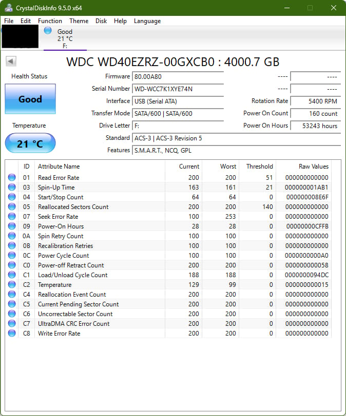
Task: Click status orb for Reallocated Sectors Count
Action: pos(12,206)
